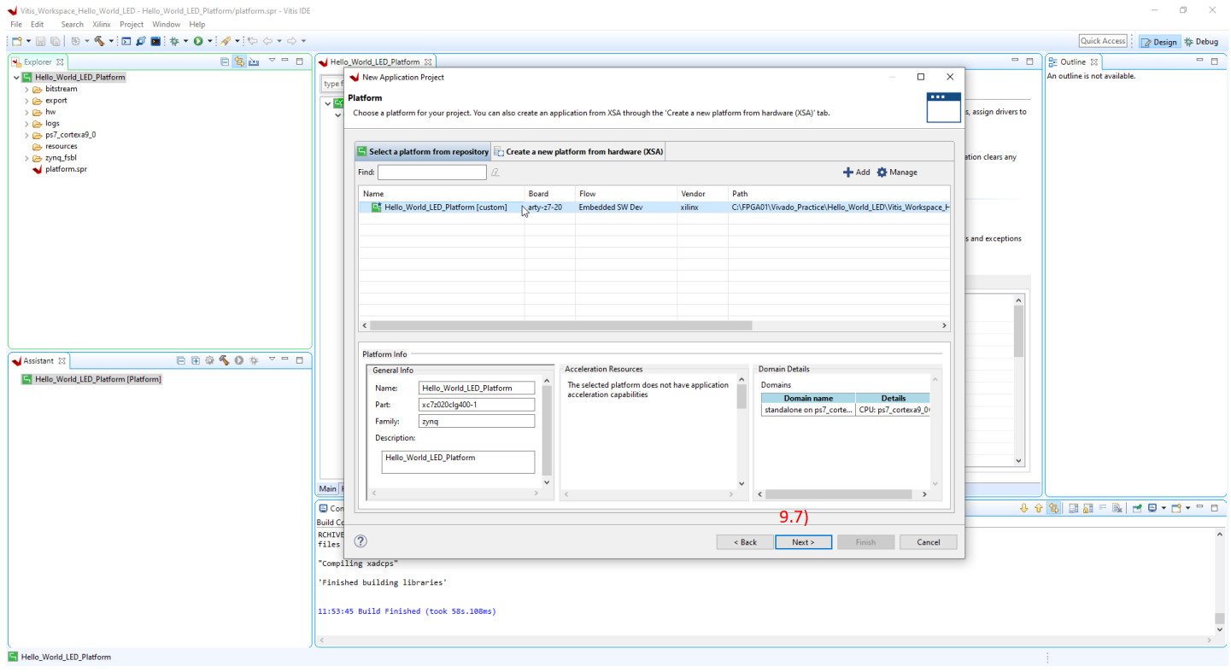Click the Scroll Lock console icon
This screenshot has width=1231, height=672.
(x=1087, y=508)
